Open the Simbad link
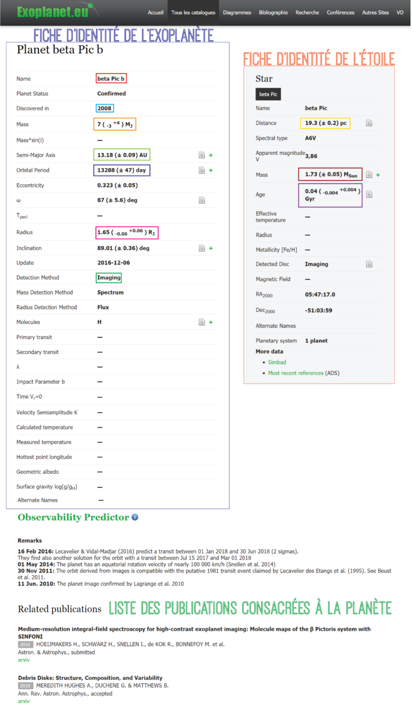The width and height of the screenshot is (413, 713). click(277, 362)
